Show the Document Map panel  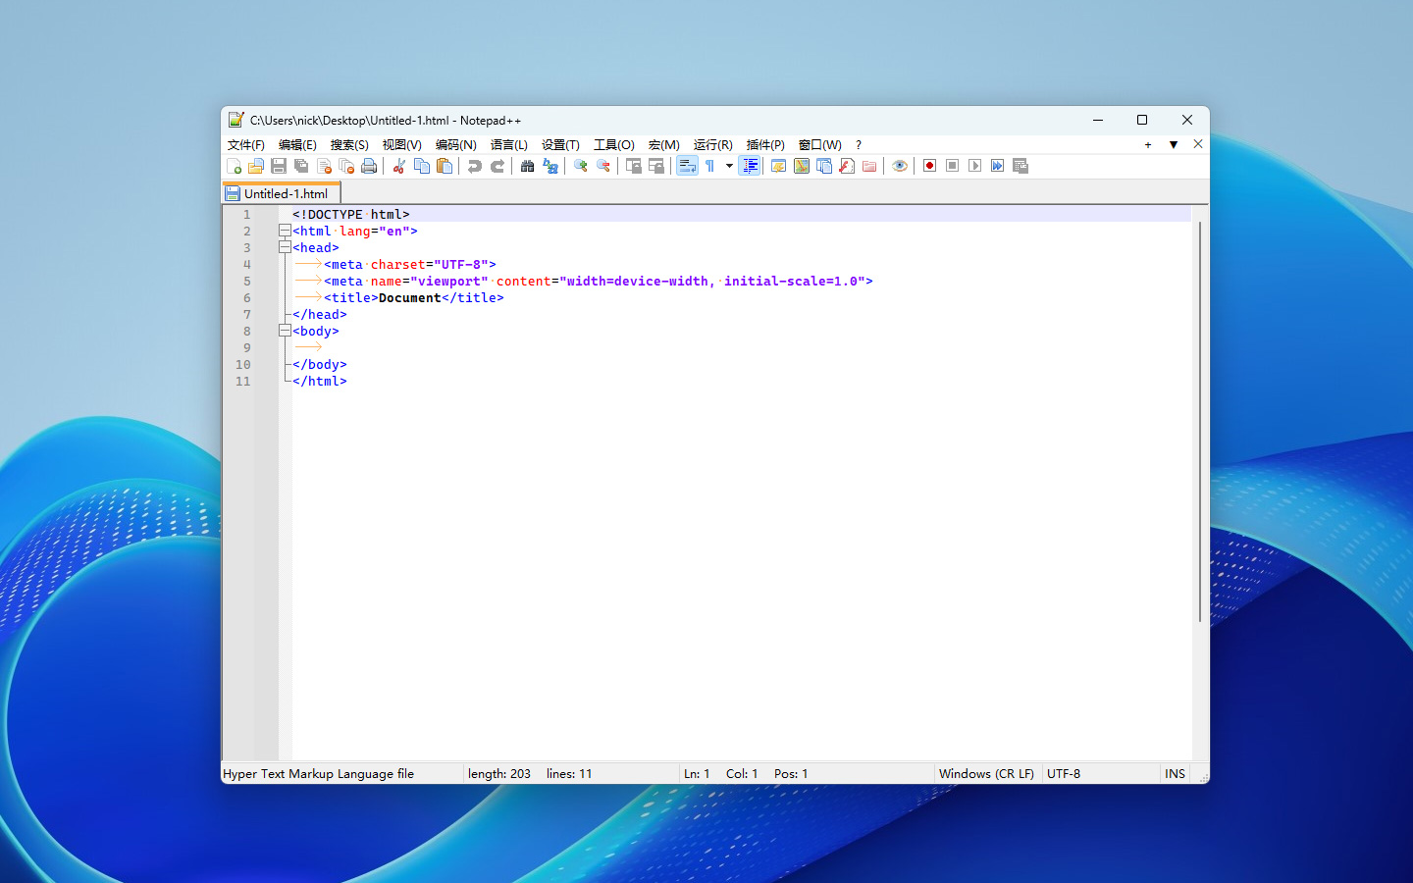802,166
